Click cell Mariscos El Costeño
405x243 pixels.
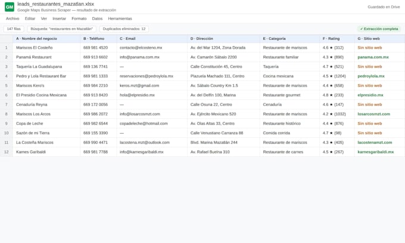point(46,48)
